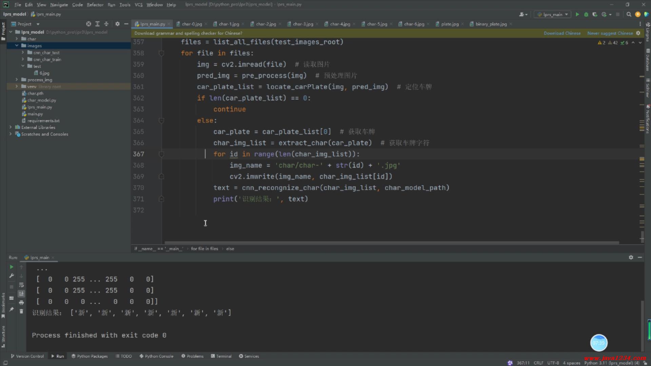651x366 pixels.
Task: Toggle soft-wrap in Run console
Action: pos(21,285)
